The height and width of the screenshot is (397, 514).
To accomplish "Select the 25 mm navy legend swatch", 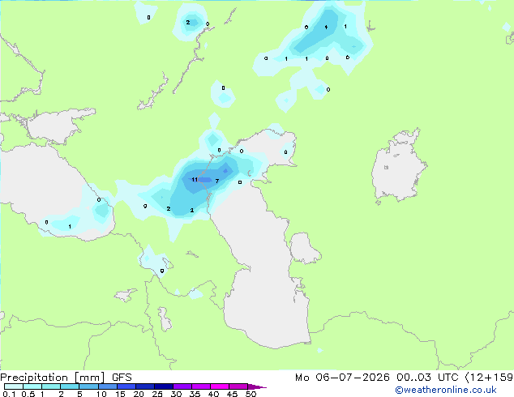I will [164, 386].
